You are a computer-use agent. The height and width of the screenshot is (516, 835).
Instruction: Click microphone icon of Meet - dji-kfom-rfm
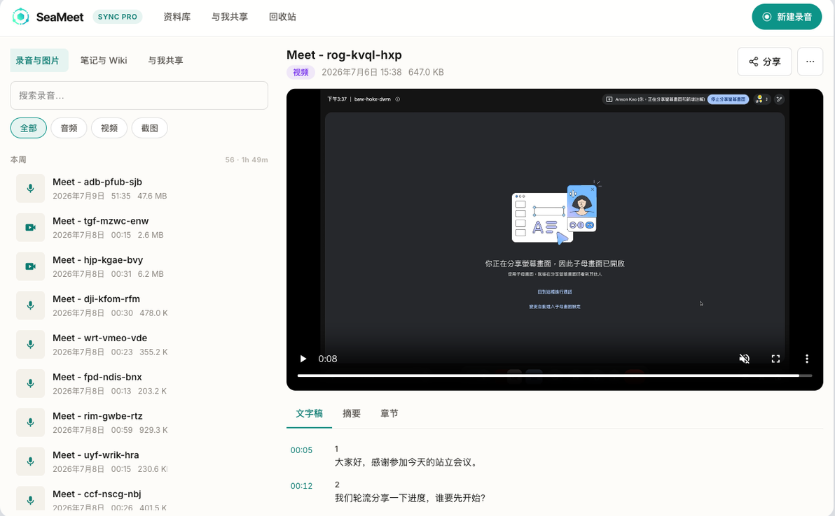click(30, 305)
